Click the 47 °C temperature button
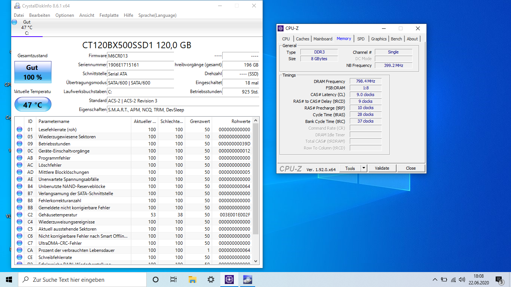 (x=33, y=105)
